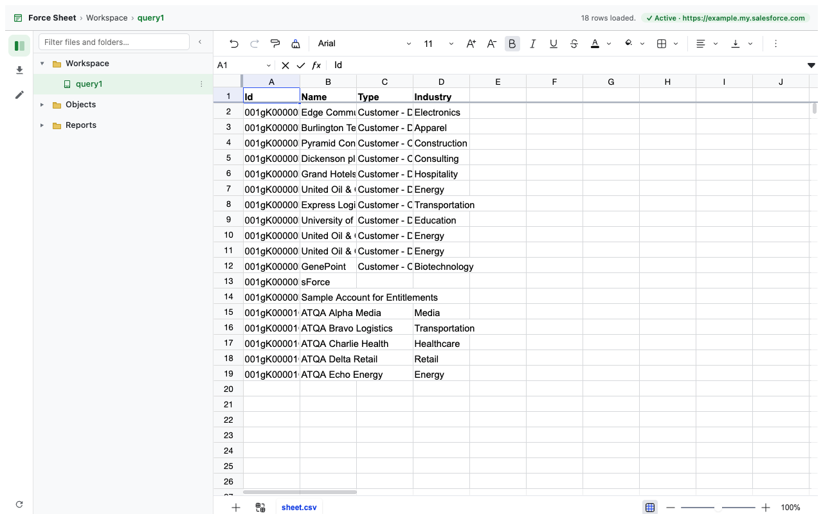Confirm formula with checkmark icon

pyautogui.click(x=301, y=66)
